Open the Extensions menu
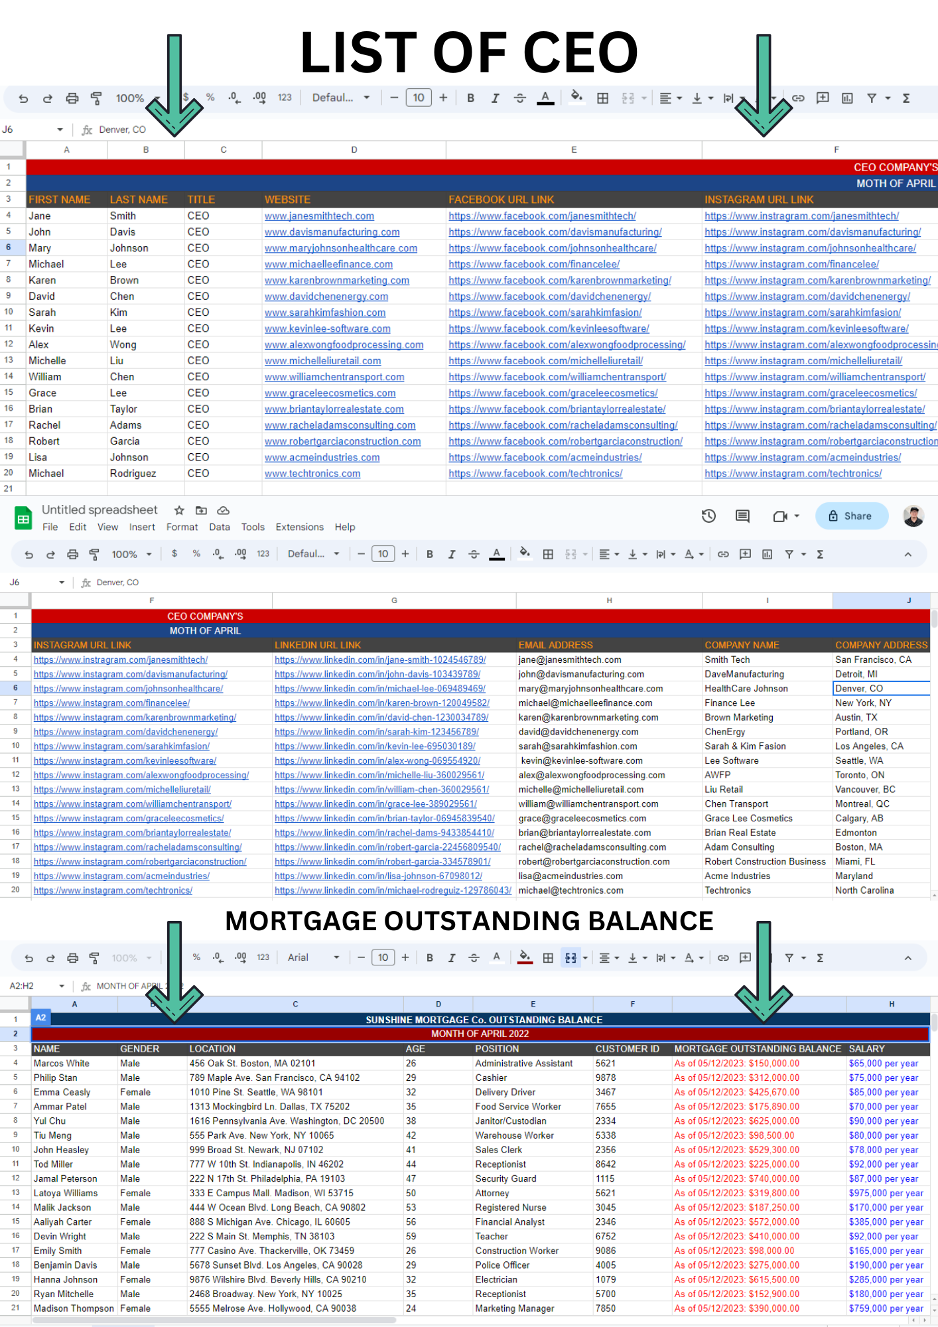 (x=300, y=527)
